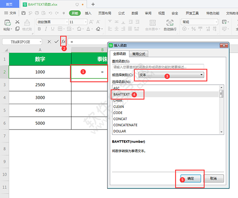Image resolution: width=238 pixels, height=198 pixels.
Task: Expand the Paste options arrow
Action: [x=11, y=29]
